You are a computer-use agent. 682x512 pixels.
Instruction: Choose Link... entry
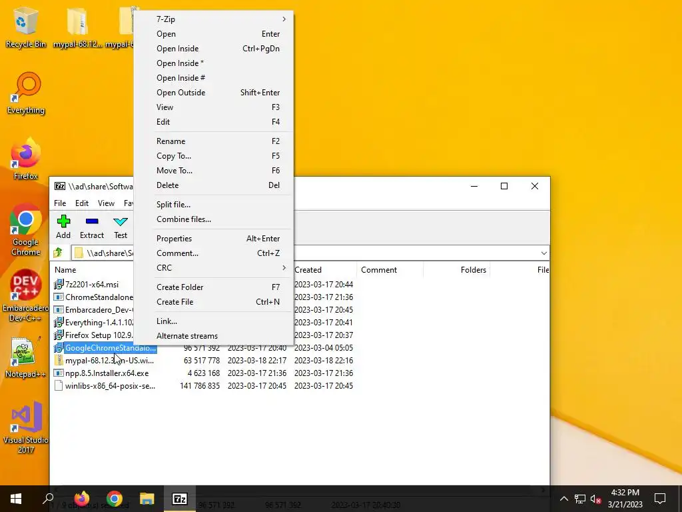pos(214,321)
